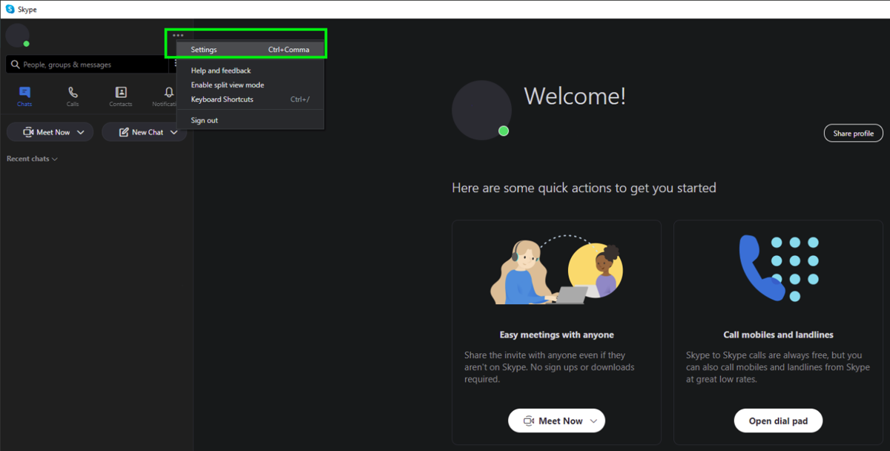The image size is (890, 451).
Task: Select Settings from the menu
Action: tap(250, 50)
